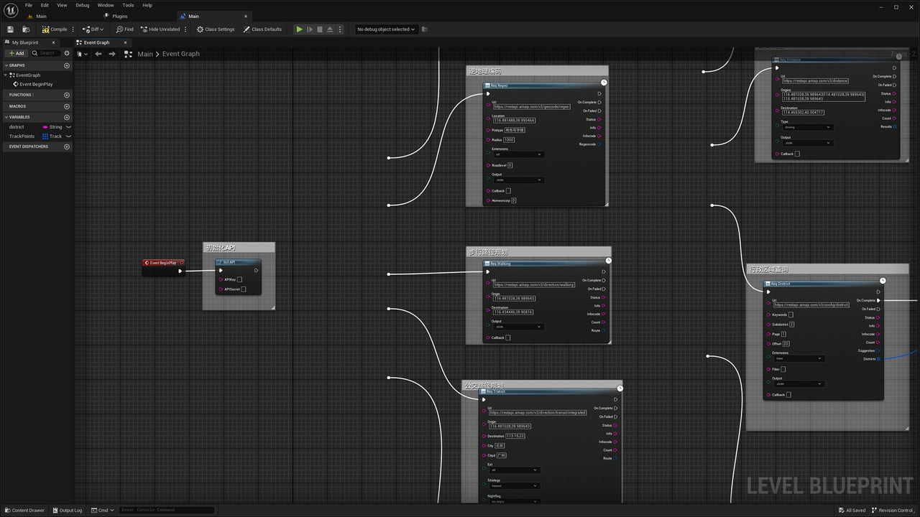Click the Url field of Req Regeo node
This screenshot has height=517, width=920.
tap(532, 107)
